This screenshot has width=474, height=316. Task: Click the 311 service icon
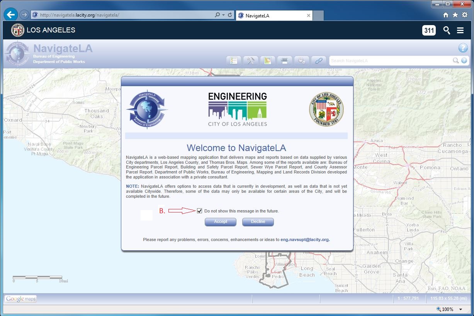point(429,30)
